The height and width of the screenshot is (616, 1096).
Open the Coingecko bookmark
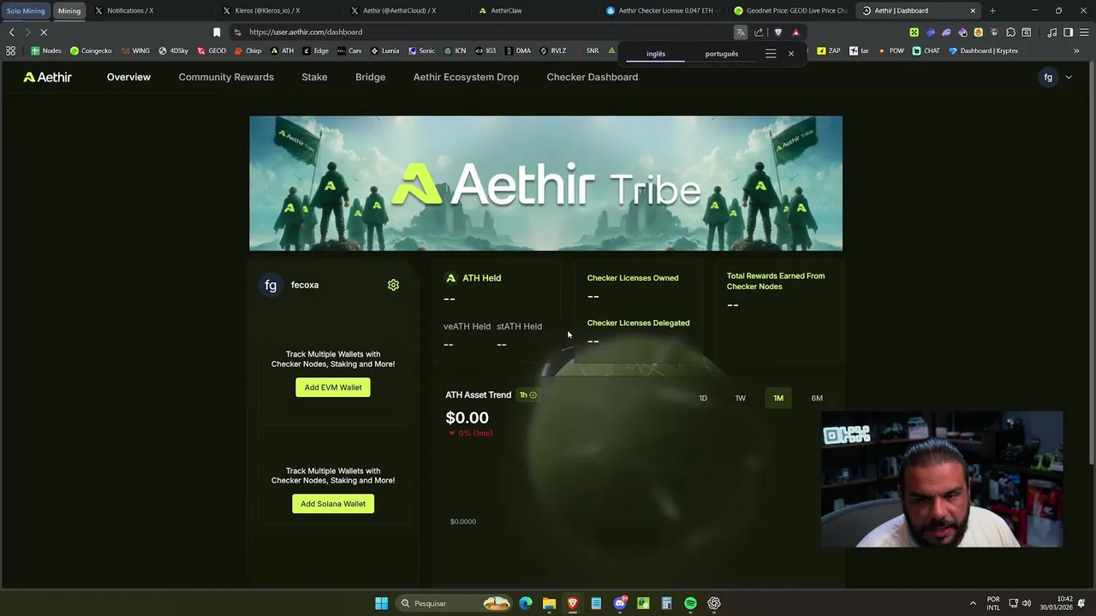click(91, 50)
